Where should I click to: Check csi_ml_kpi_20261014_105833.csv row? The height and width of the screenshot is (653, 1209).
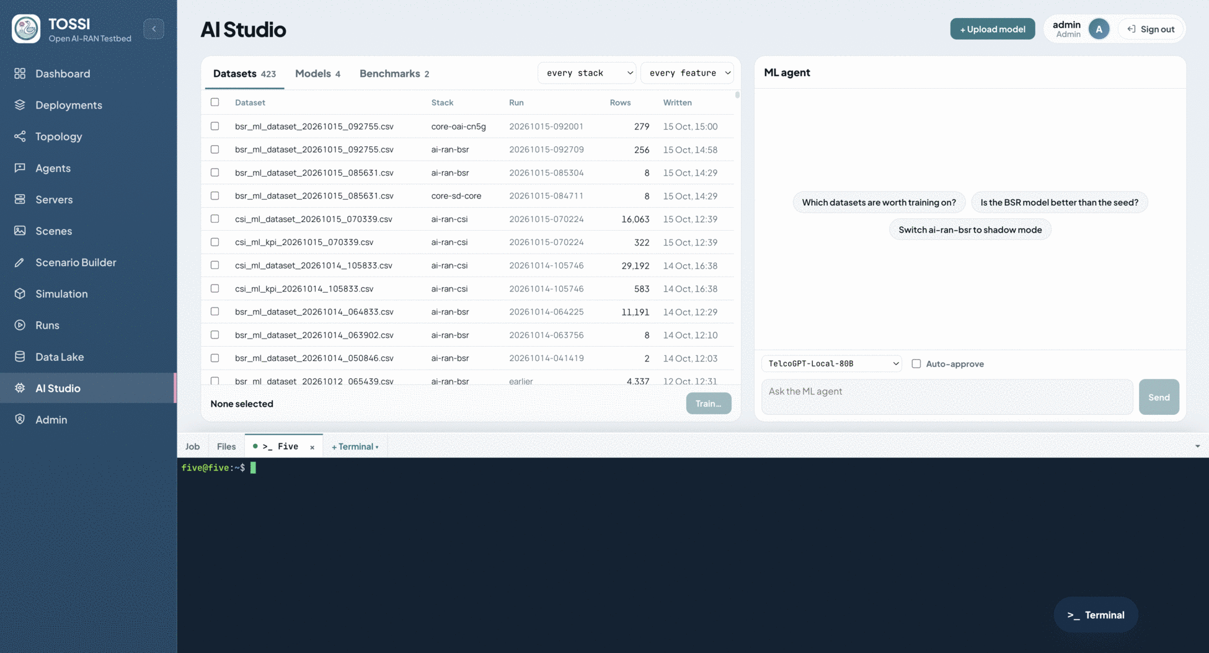coord(215,288)
